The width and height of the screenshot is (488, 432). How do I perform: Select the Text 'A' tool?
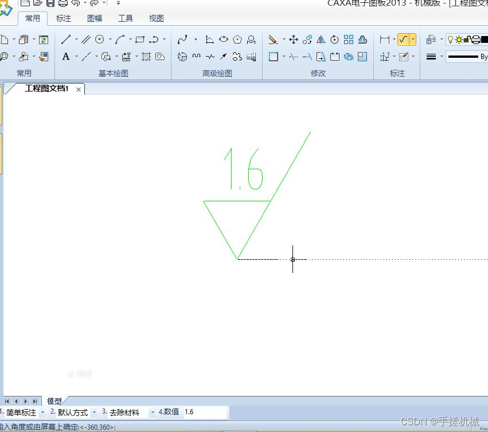coord(66,57)
